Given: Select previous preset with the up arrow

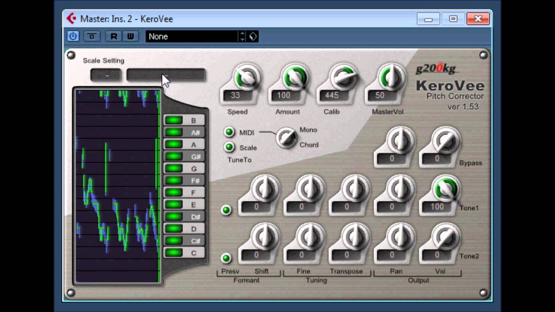Looking at the screenshot, I should pyautogui.click(x=242, y=33).
